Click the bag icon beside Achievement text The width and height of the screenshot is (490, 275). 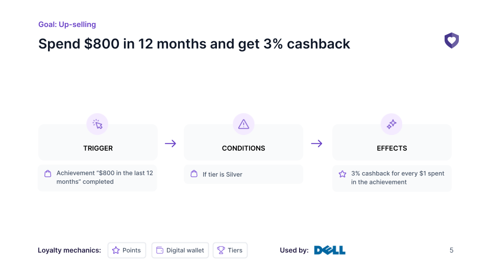point(48,174)
